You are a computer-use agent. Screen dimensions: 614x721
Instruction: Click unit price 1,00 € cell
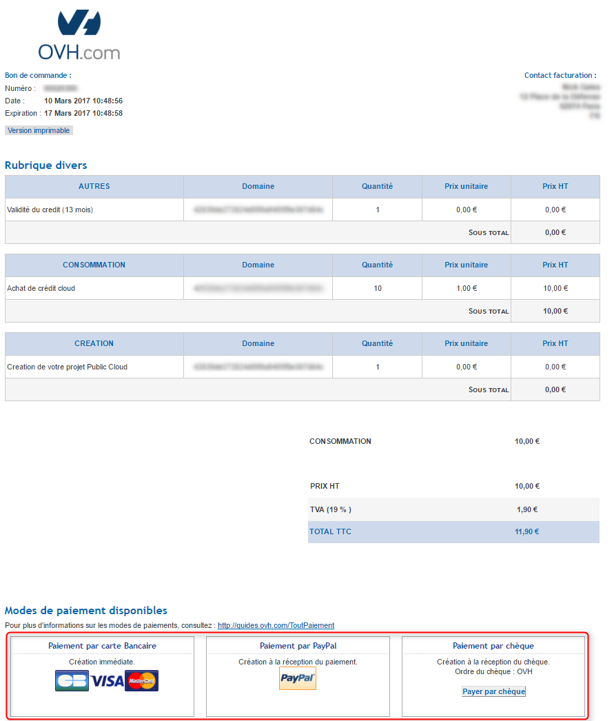pos(467,288)
